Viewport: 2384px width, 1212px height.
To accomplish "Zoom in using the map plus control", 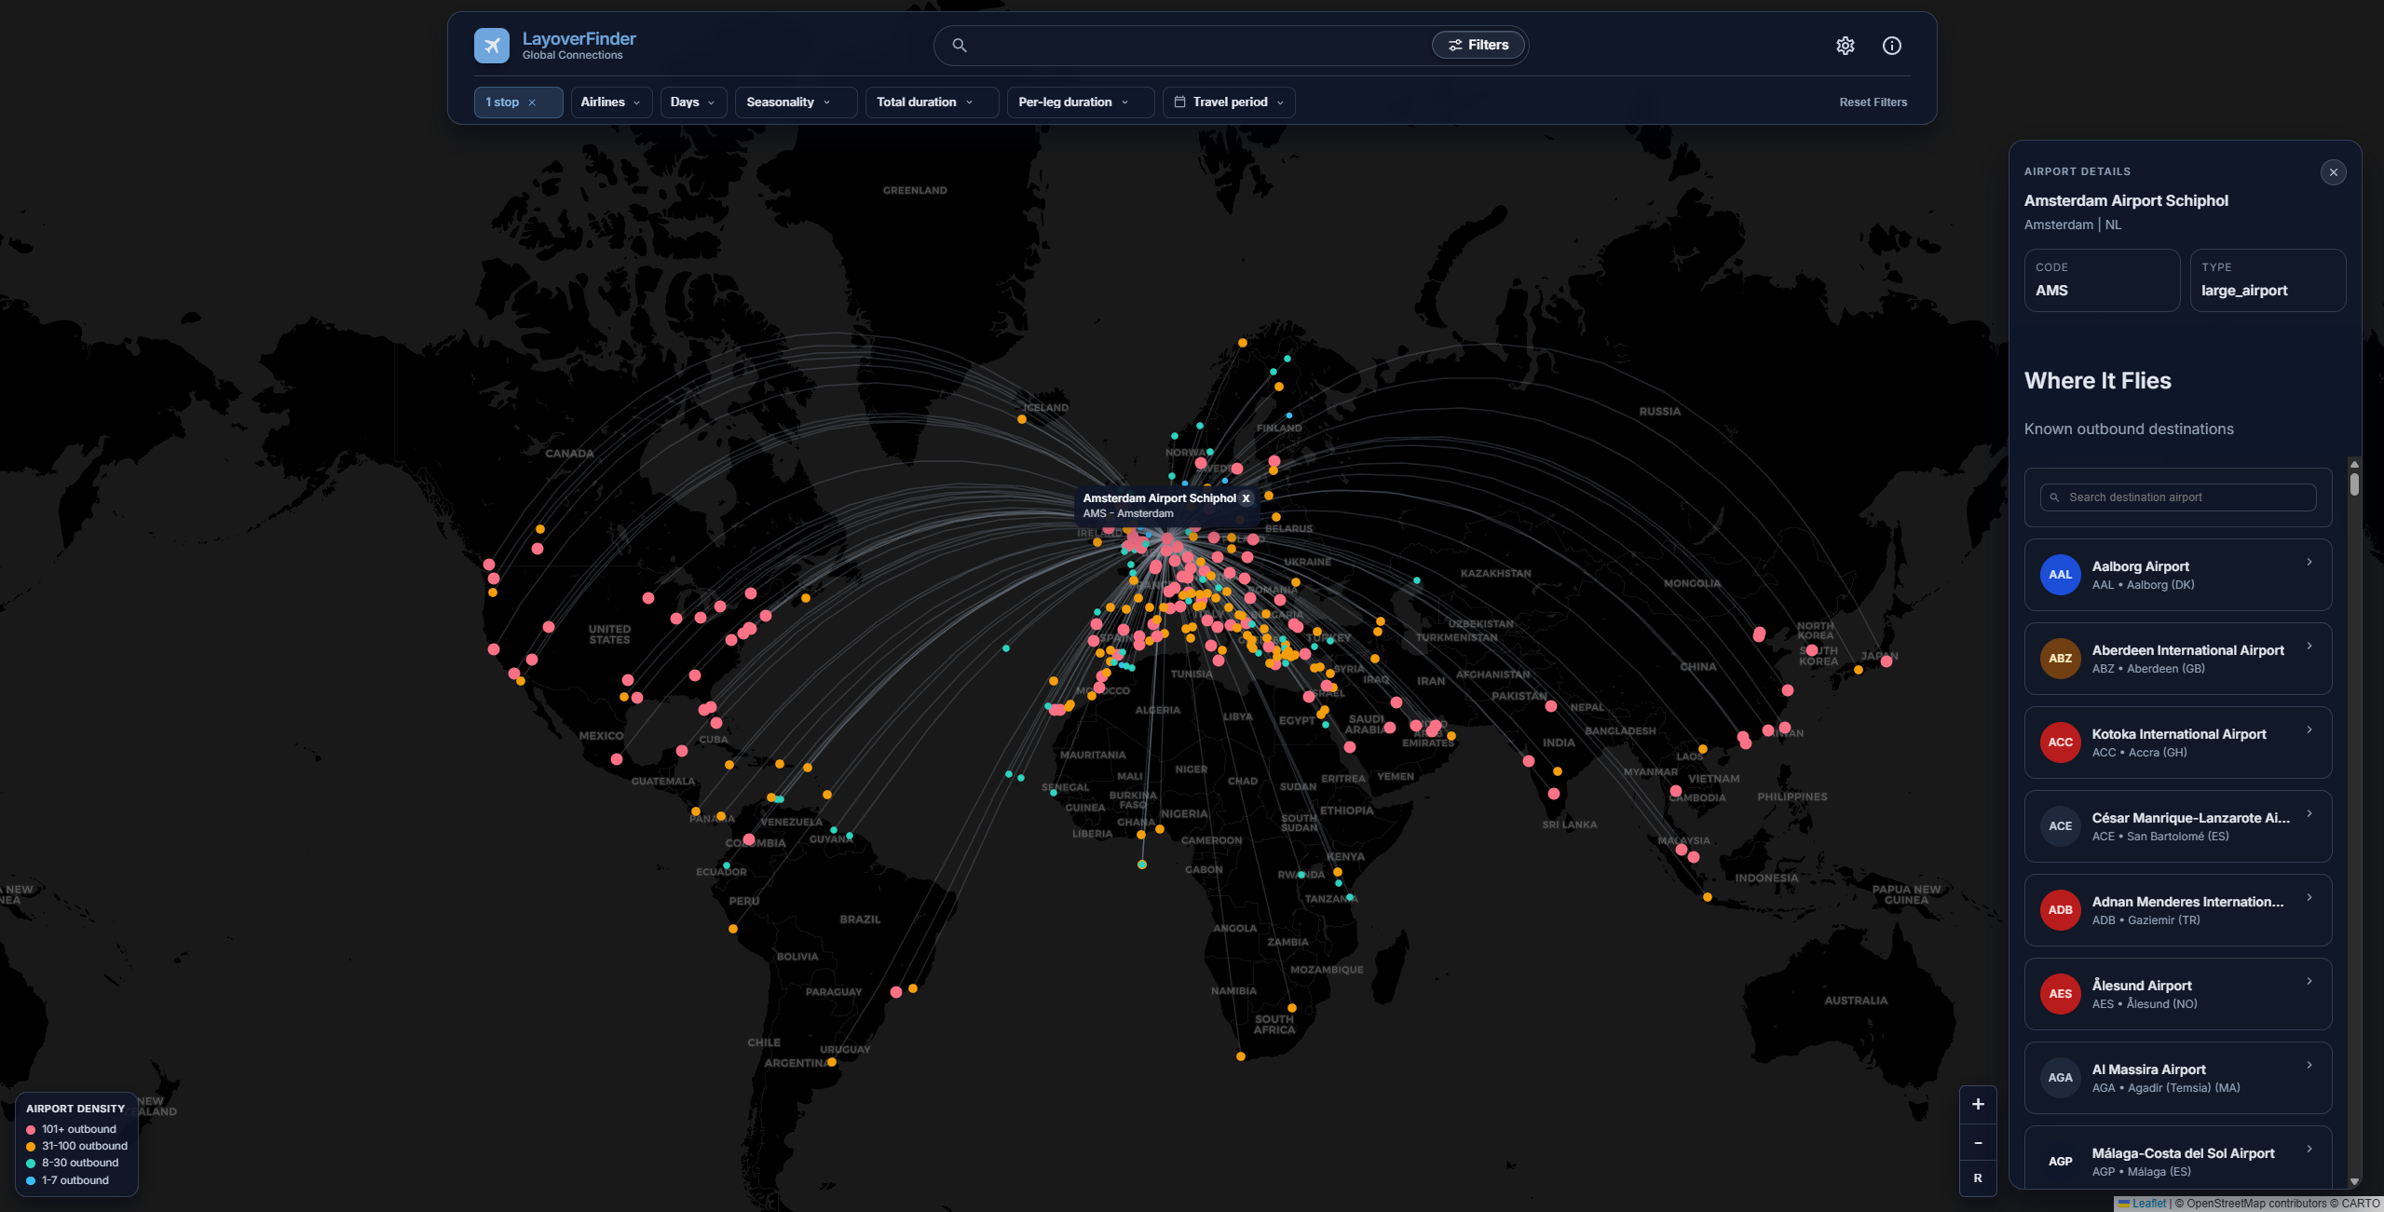I will click(x=1978, y=1104).
